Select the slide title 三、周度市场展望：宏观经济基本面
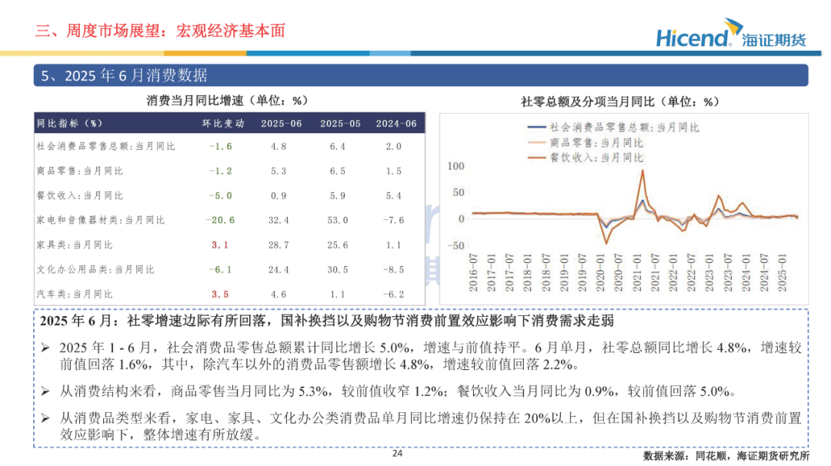This screenshot has height=466, width=831. [x=160, y=31]
